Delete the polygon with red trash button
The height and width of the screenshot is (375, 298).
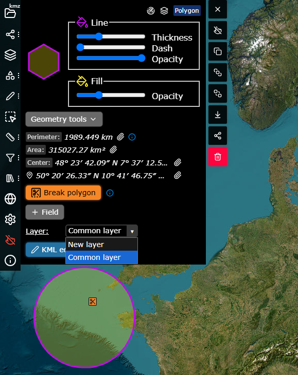point(218,157)
